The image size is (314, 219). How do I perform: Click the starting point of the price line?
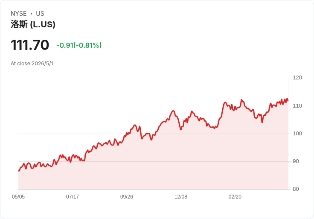point(19,171)
